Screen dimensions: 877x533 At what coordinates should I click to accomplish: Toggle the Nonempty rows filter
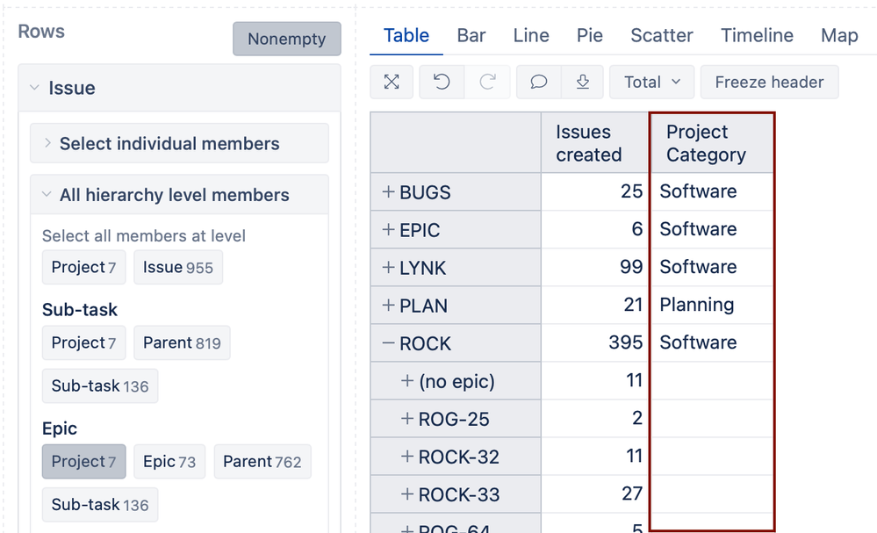286,39
